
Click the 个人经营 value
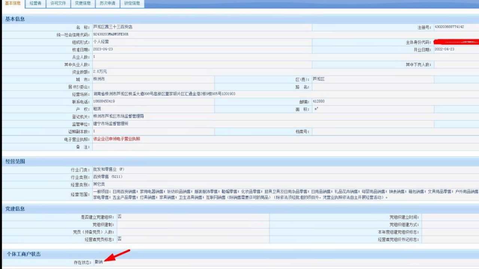pos(101,42)
